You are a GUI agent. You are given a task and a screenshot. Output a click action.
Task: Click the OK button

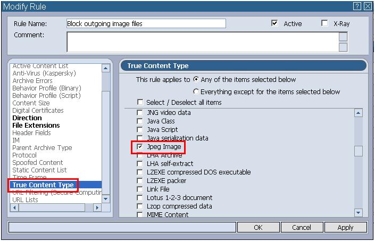258,227
